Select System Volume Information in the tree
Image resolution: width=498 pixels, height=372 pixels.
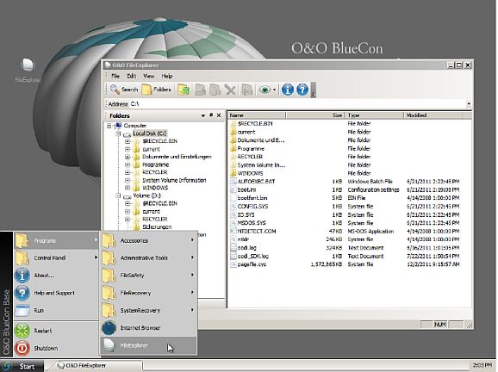click(174, 180)
